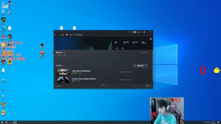Go back using the Steam back arrow
The height and width of the screenshot is (124, 221).
[x=56, y=35]
